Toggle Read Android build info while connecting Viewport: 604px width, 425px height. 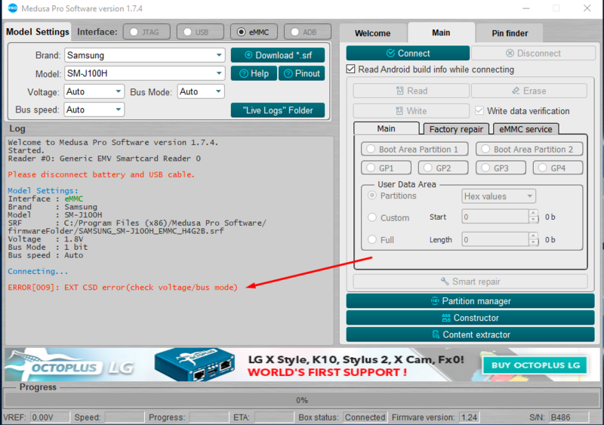(350, 69)
